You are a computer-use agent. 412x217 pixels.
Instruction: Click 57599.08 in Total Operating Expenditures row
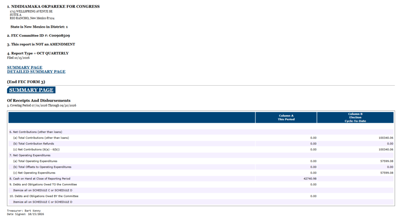click(387, 161)
